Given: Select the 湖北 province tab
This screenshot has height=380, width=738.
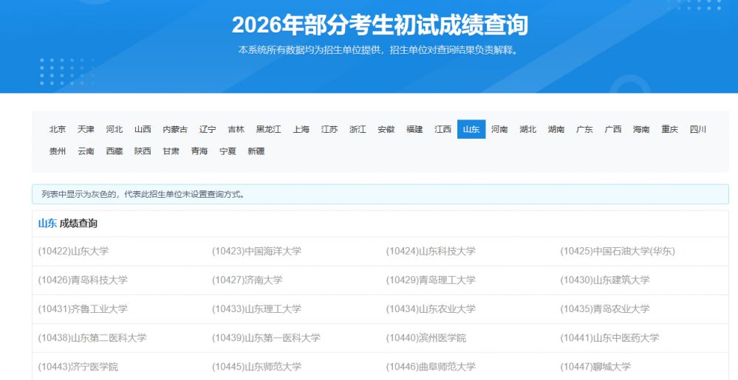Looking at the screenshot, I should tap(527, 129).
